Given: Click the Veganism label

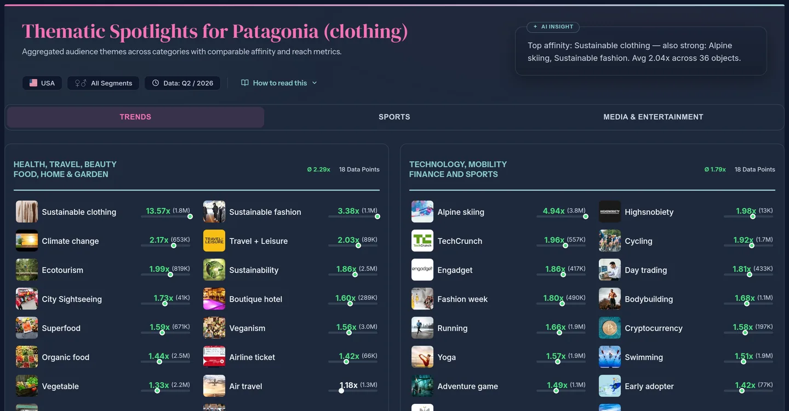Looking at the screenshot, I should click(x=247, y=328).
